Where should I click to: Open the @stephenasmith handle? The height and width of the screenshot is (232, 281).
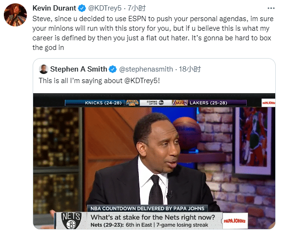click(x=146, y=69)
